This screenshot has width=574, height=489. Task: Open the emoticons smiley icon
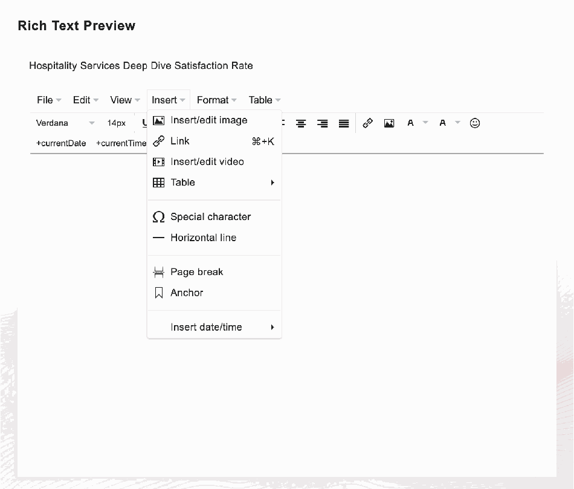[x=475, y=123]
